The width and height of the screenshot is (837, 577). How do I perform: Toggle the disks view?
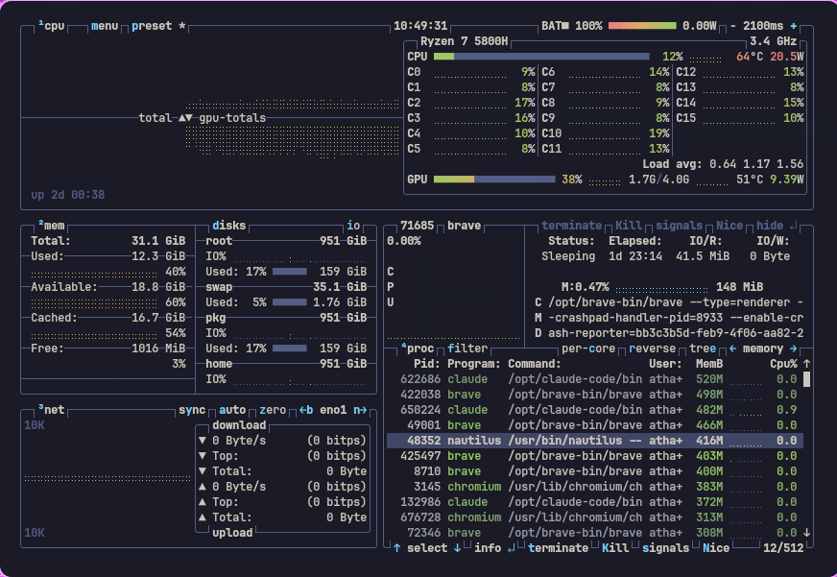click(x=228, y=226)
